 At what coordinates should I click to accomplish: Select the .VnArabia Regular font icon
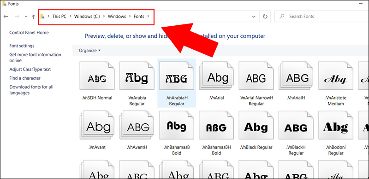[137, 76]
